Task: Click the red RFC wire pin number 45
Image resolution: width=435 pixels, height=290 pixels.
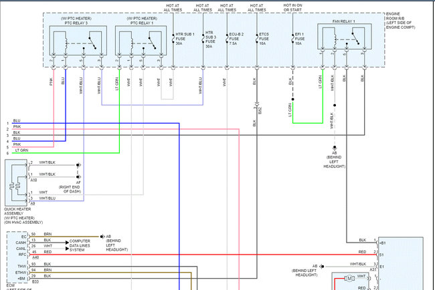Action: click(x=34, y=252)
